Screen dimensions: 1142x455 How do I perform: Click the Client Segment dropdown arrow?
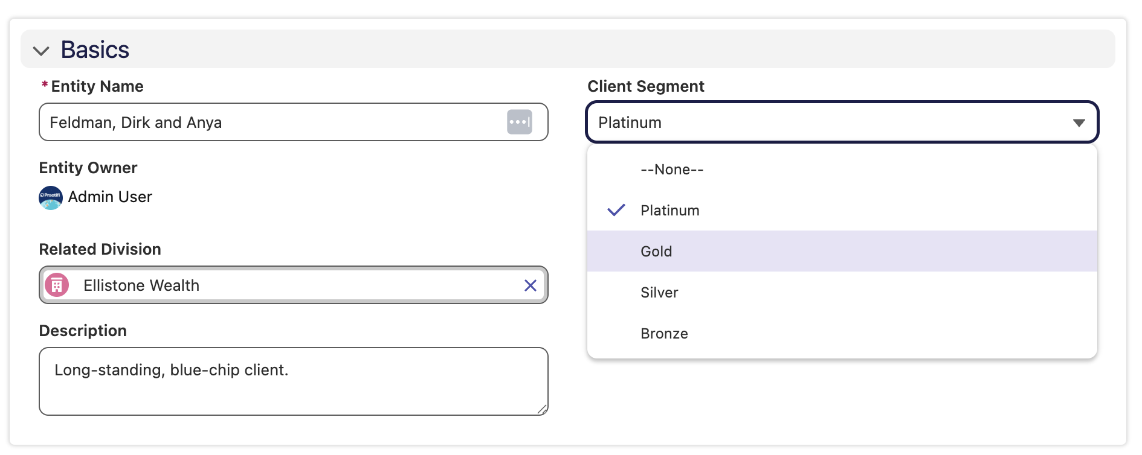(x=1079, y=123)
